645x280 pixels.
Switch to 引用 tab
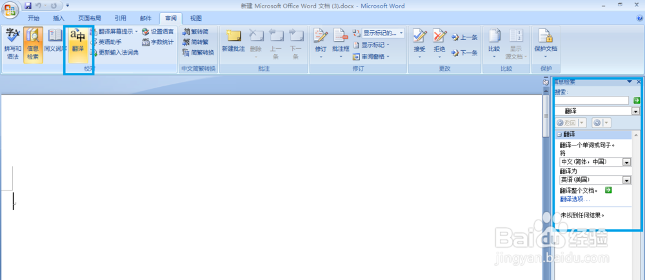click(120, 18)
